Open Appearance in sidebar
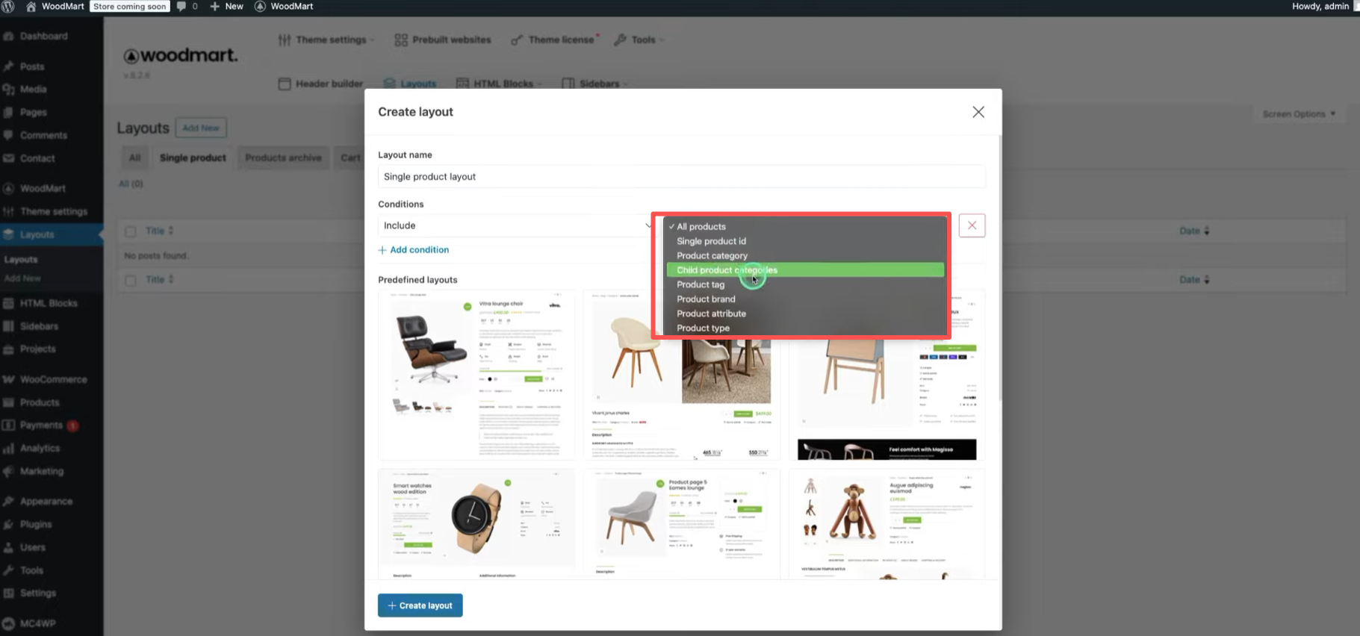The width and height of the screenshot is (1360, 636). click(x=46, y=501)
